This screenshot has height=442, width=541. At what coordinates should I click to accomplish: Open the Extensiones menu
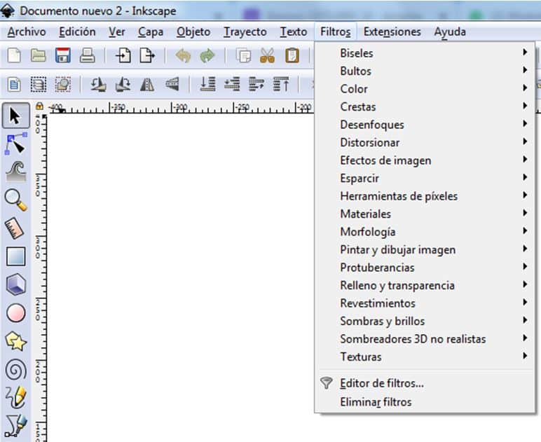pyautogui.click(x=392, y=32)
